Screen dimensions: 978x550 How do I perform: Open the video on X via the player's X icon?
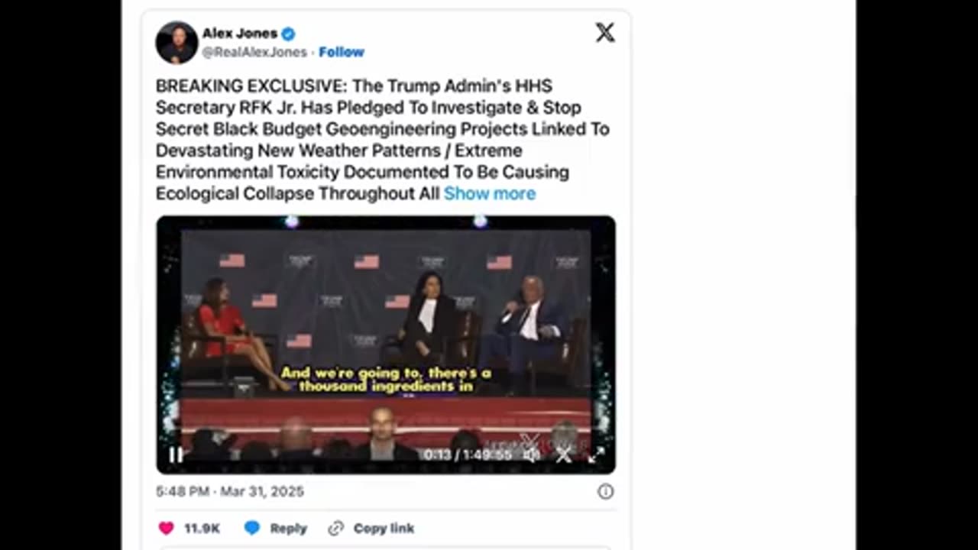pos(564,455)
